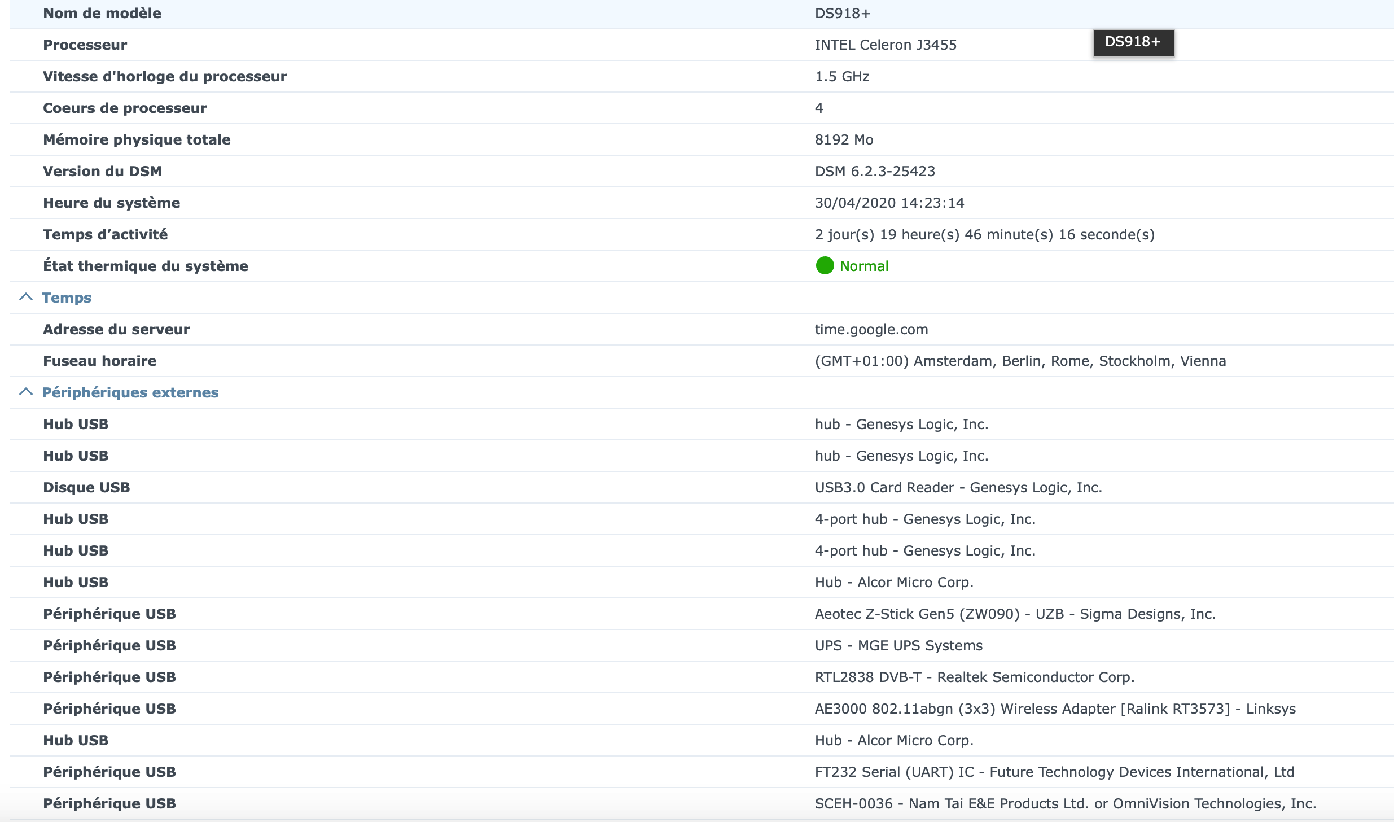Click the DS918+ tooltip
The height and width of the screenshot is (822, 1394).
click(1133, 42)
